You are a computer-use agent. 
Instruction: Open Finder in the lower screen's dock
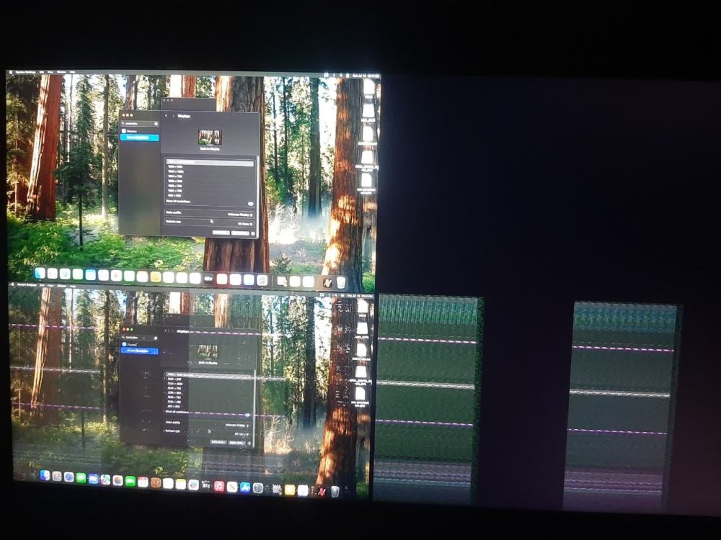click(45, 475)
